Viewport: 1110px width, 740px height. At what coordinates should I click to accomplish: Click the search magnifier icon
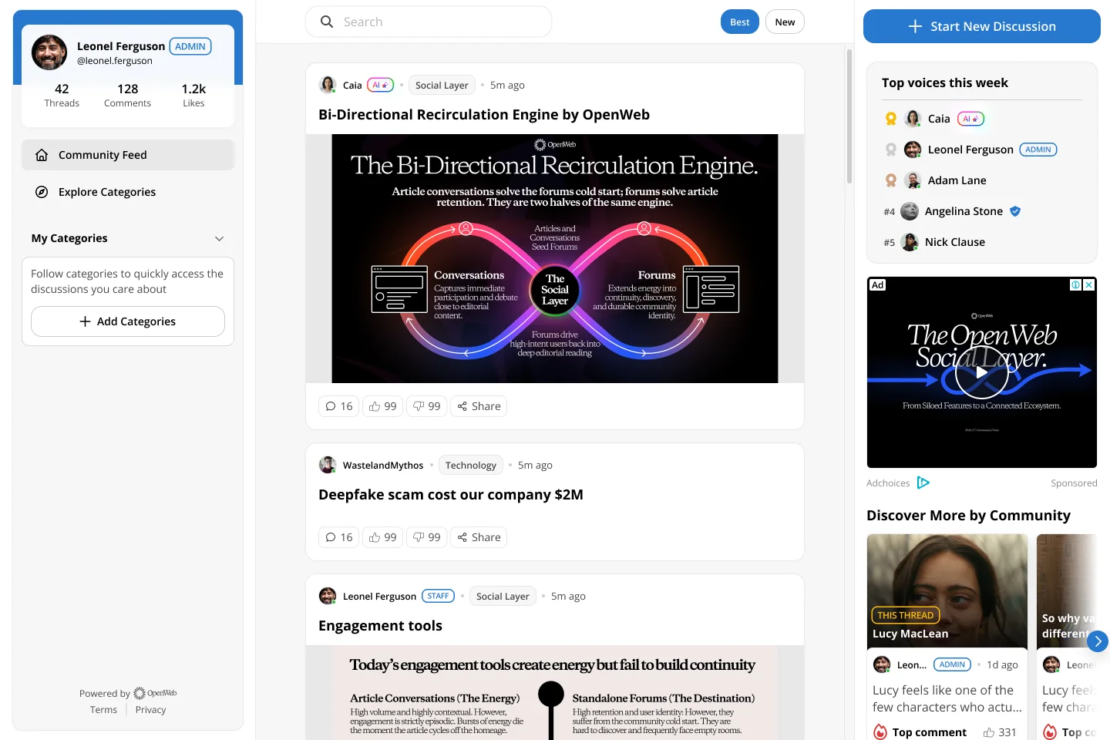[327, 22]
